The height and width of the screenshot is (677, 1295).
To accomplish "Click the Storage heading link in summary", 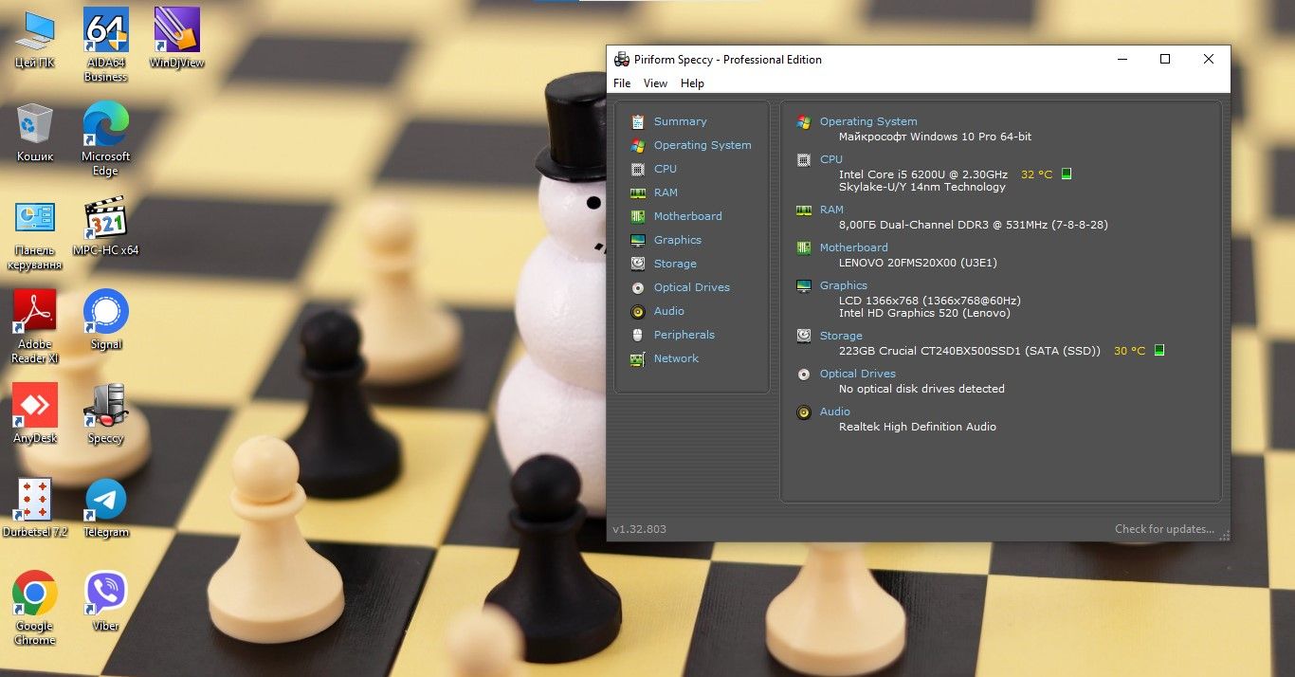I will [x=841, y=336].
